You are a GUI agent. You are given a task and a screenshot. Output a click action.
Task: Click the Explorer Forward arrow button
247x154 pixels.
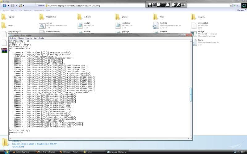click(x=12, y=6)
